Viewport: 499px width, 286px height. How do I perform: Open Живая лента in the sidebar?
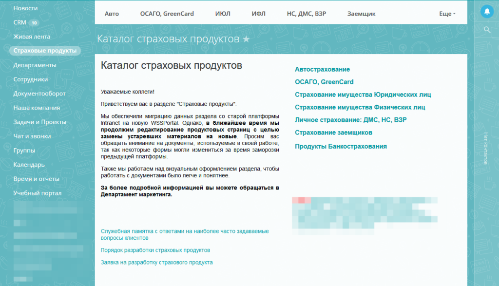click(32, 37)
